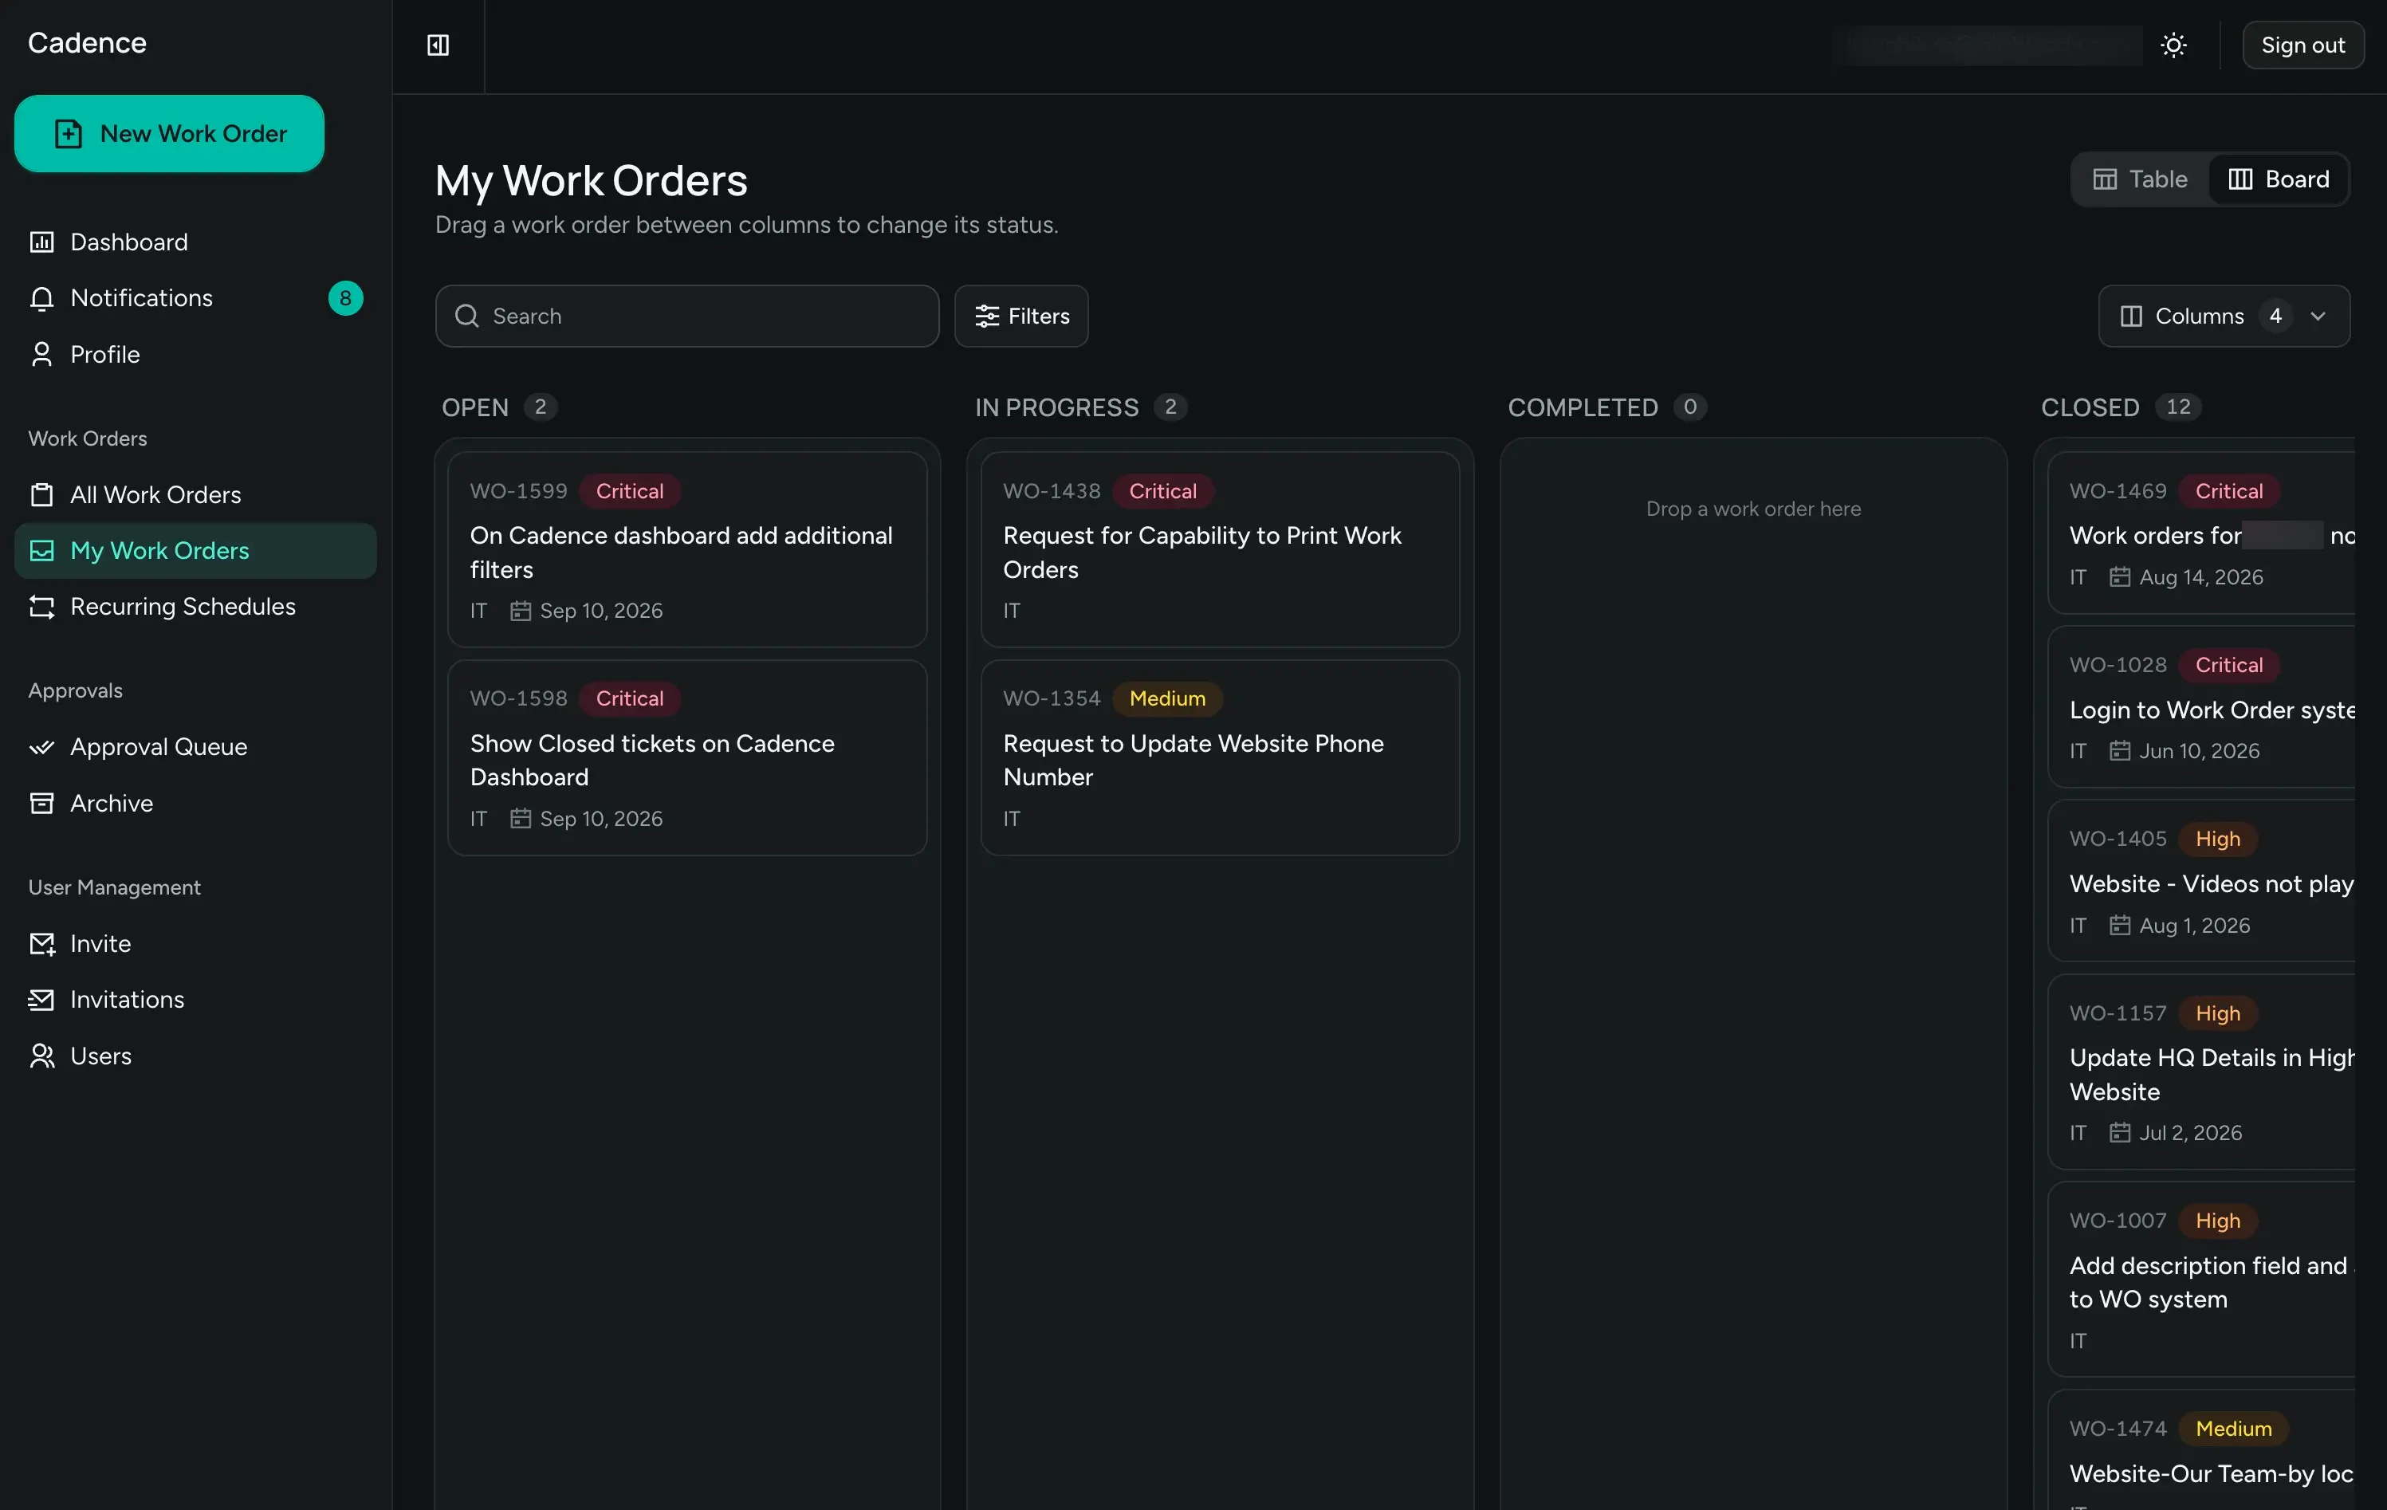This screenshot has height=1510, width=2387.
Task: Open Dashboard chart icon
Action: click(41, 242)
